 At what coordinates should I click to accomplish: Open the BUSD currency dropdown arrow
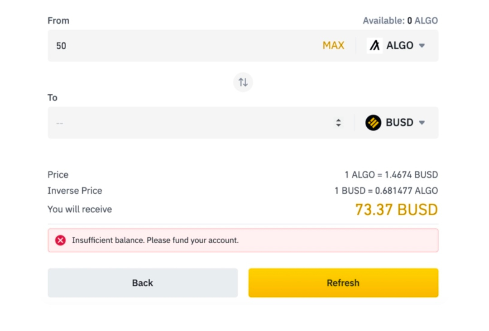click(x=422, y=123)
